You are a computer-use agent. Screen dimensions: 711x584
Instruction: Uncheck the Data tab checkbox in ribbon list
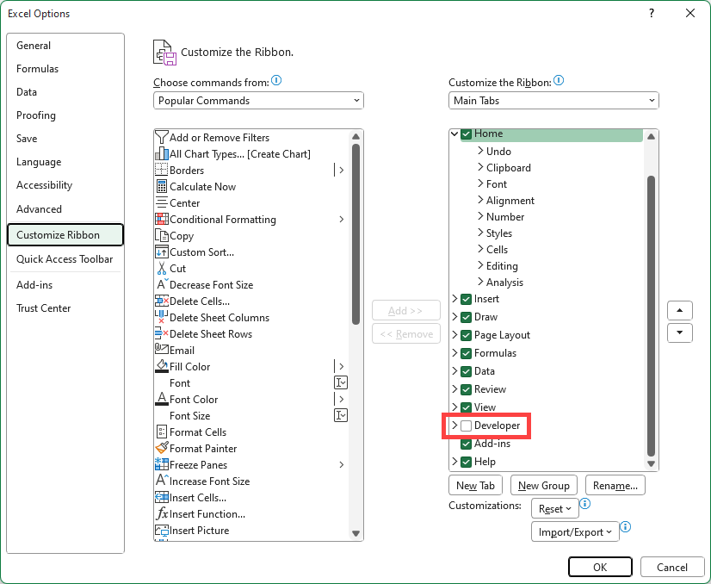click(x=466, y=371)
